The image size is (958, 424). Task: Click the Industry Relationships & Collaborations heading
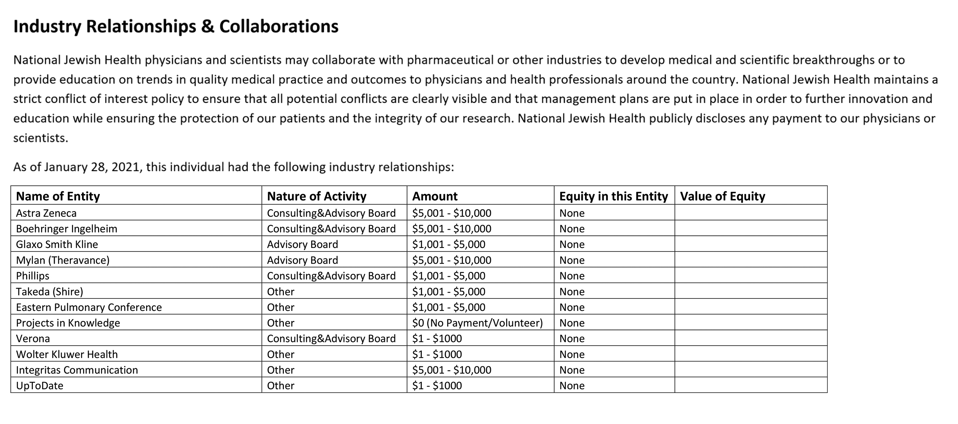click(176, 26)
